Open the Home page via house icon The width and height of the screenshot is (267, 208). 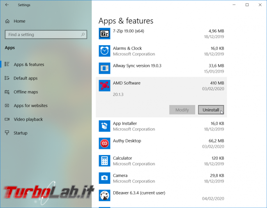click(7, 21)
